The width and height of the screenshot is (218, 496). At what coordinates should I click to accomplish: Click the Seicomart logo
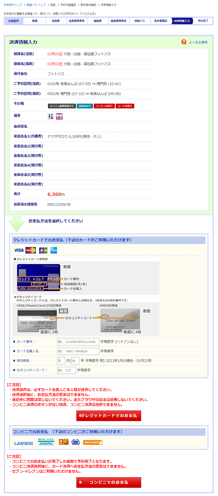[93, 442]
